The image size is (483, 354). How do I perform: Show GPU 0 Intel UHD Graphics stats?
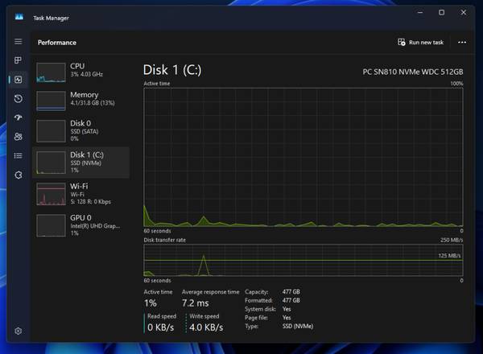coord(80,224)
